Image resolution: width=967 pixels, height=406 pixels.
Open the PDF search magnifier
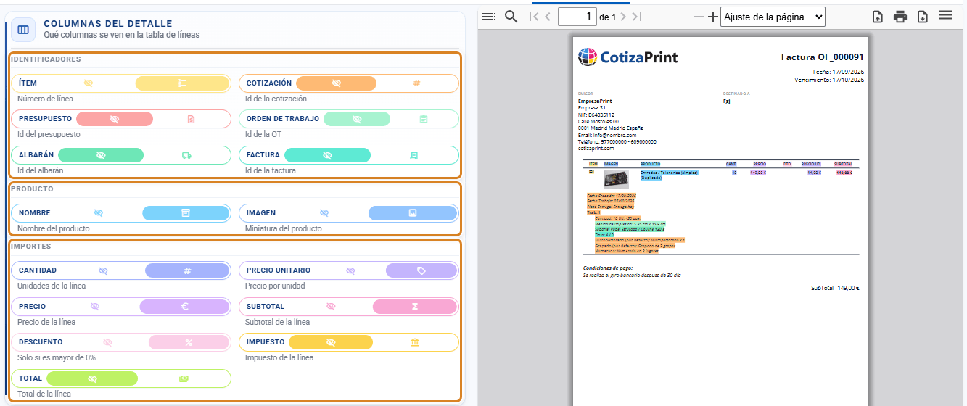point(511,17)
